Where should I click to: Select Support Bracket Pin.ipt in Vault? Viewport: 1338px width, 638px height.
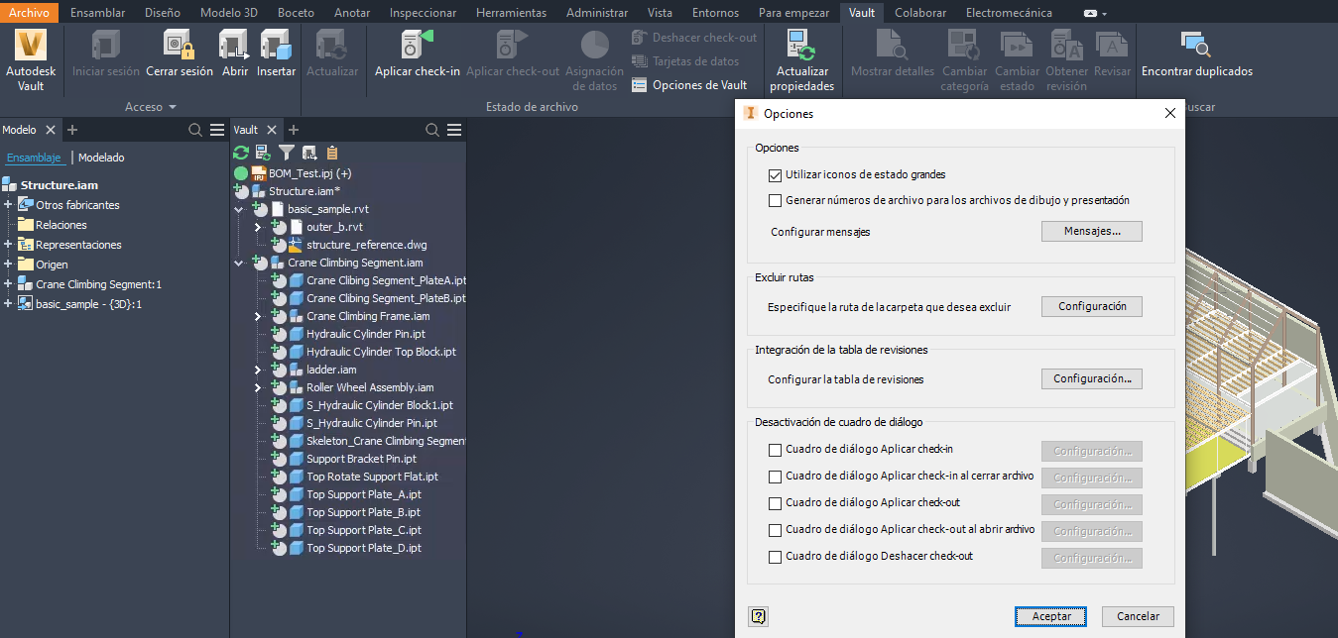(361, 459)
